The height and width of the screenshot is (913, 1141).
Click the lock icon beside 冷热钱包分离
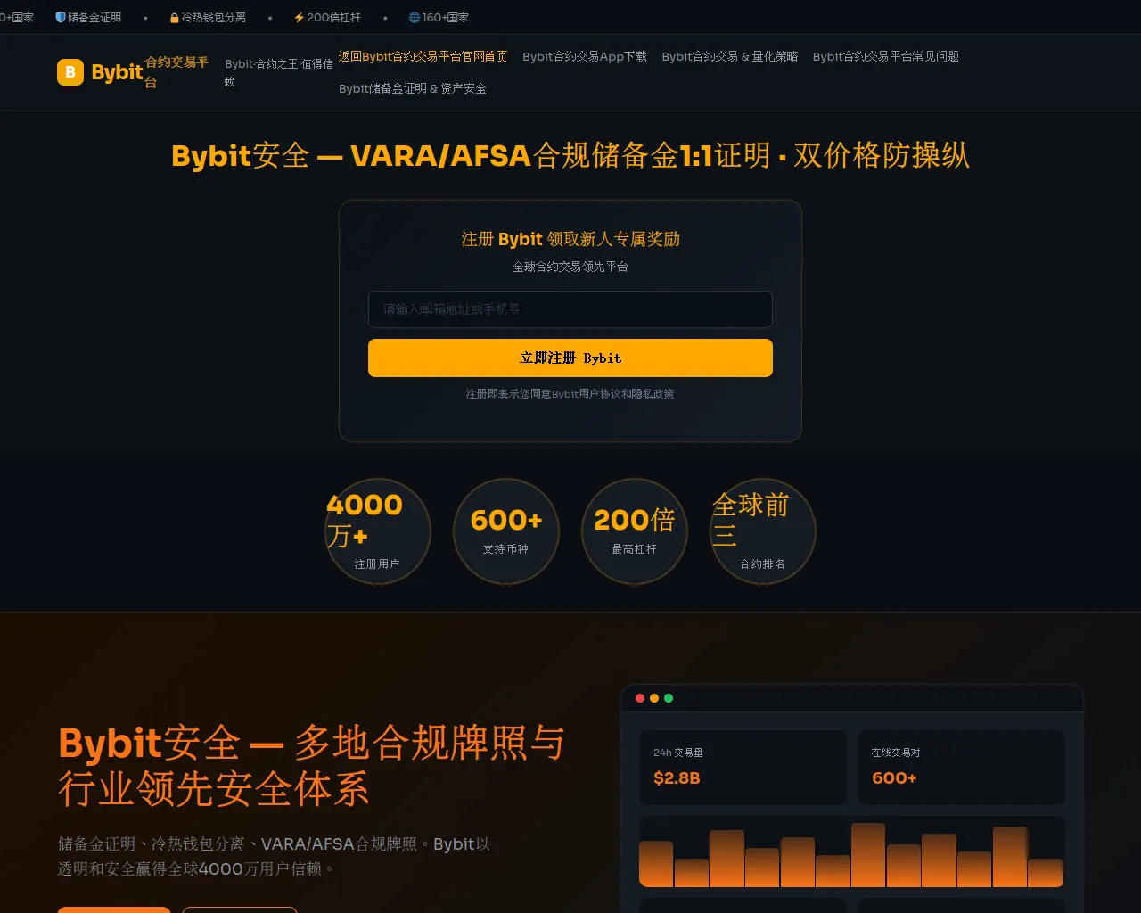tap(175, 17)
